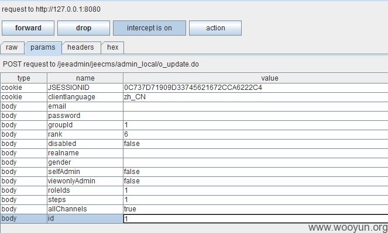
Task: Switch to the hex tab
Action: tap(113, 47)
